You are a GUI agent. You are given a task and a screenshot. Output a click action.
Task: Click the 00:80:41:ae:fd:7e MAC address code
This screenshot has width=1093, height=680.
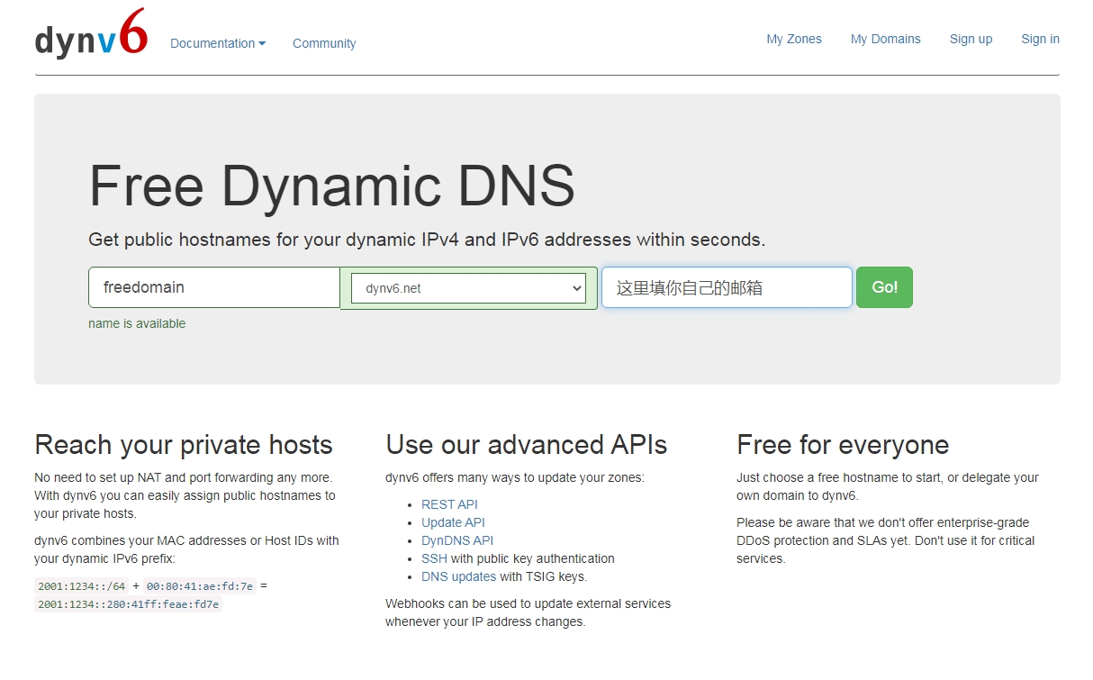click(x=200, y=586)
